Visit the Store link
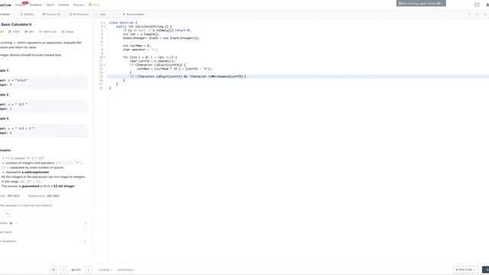Image resolution: width=489 pixels, height=275 pixels. click(95, 5)
